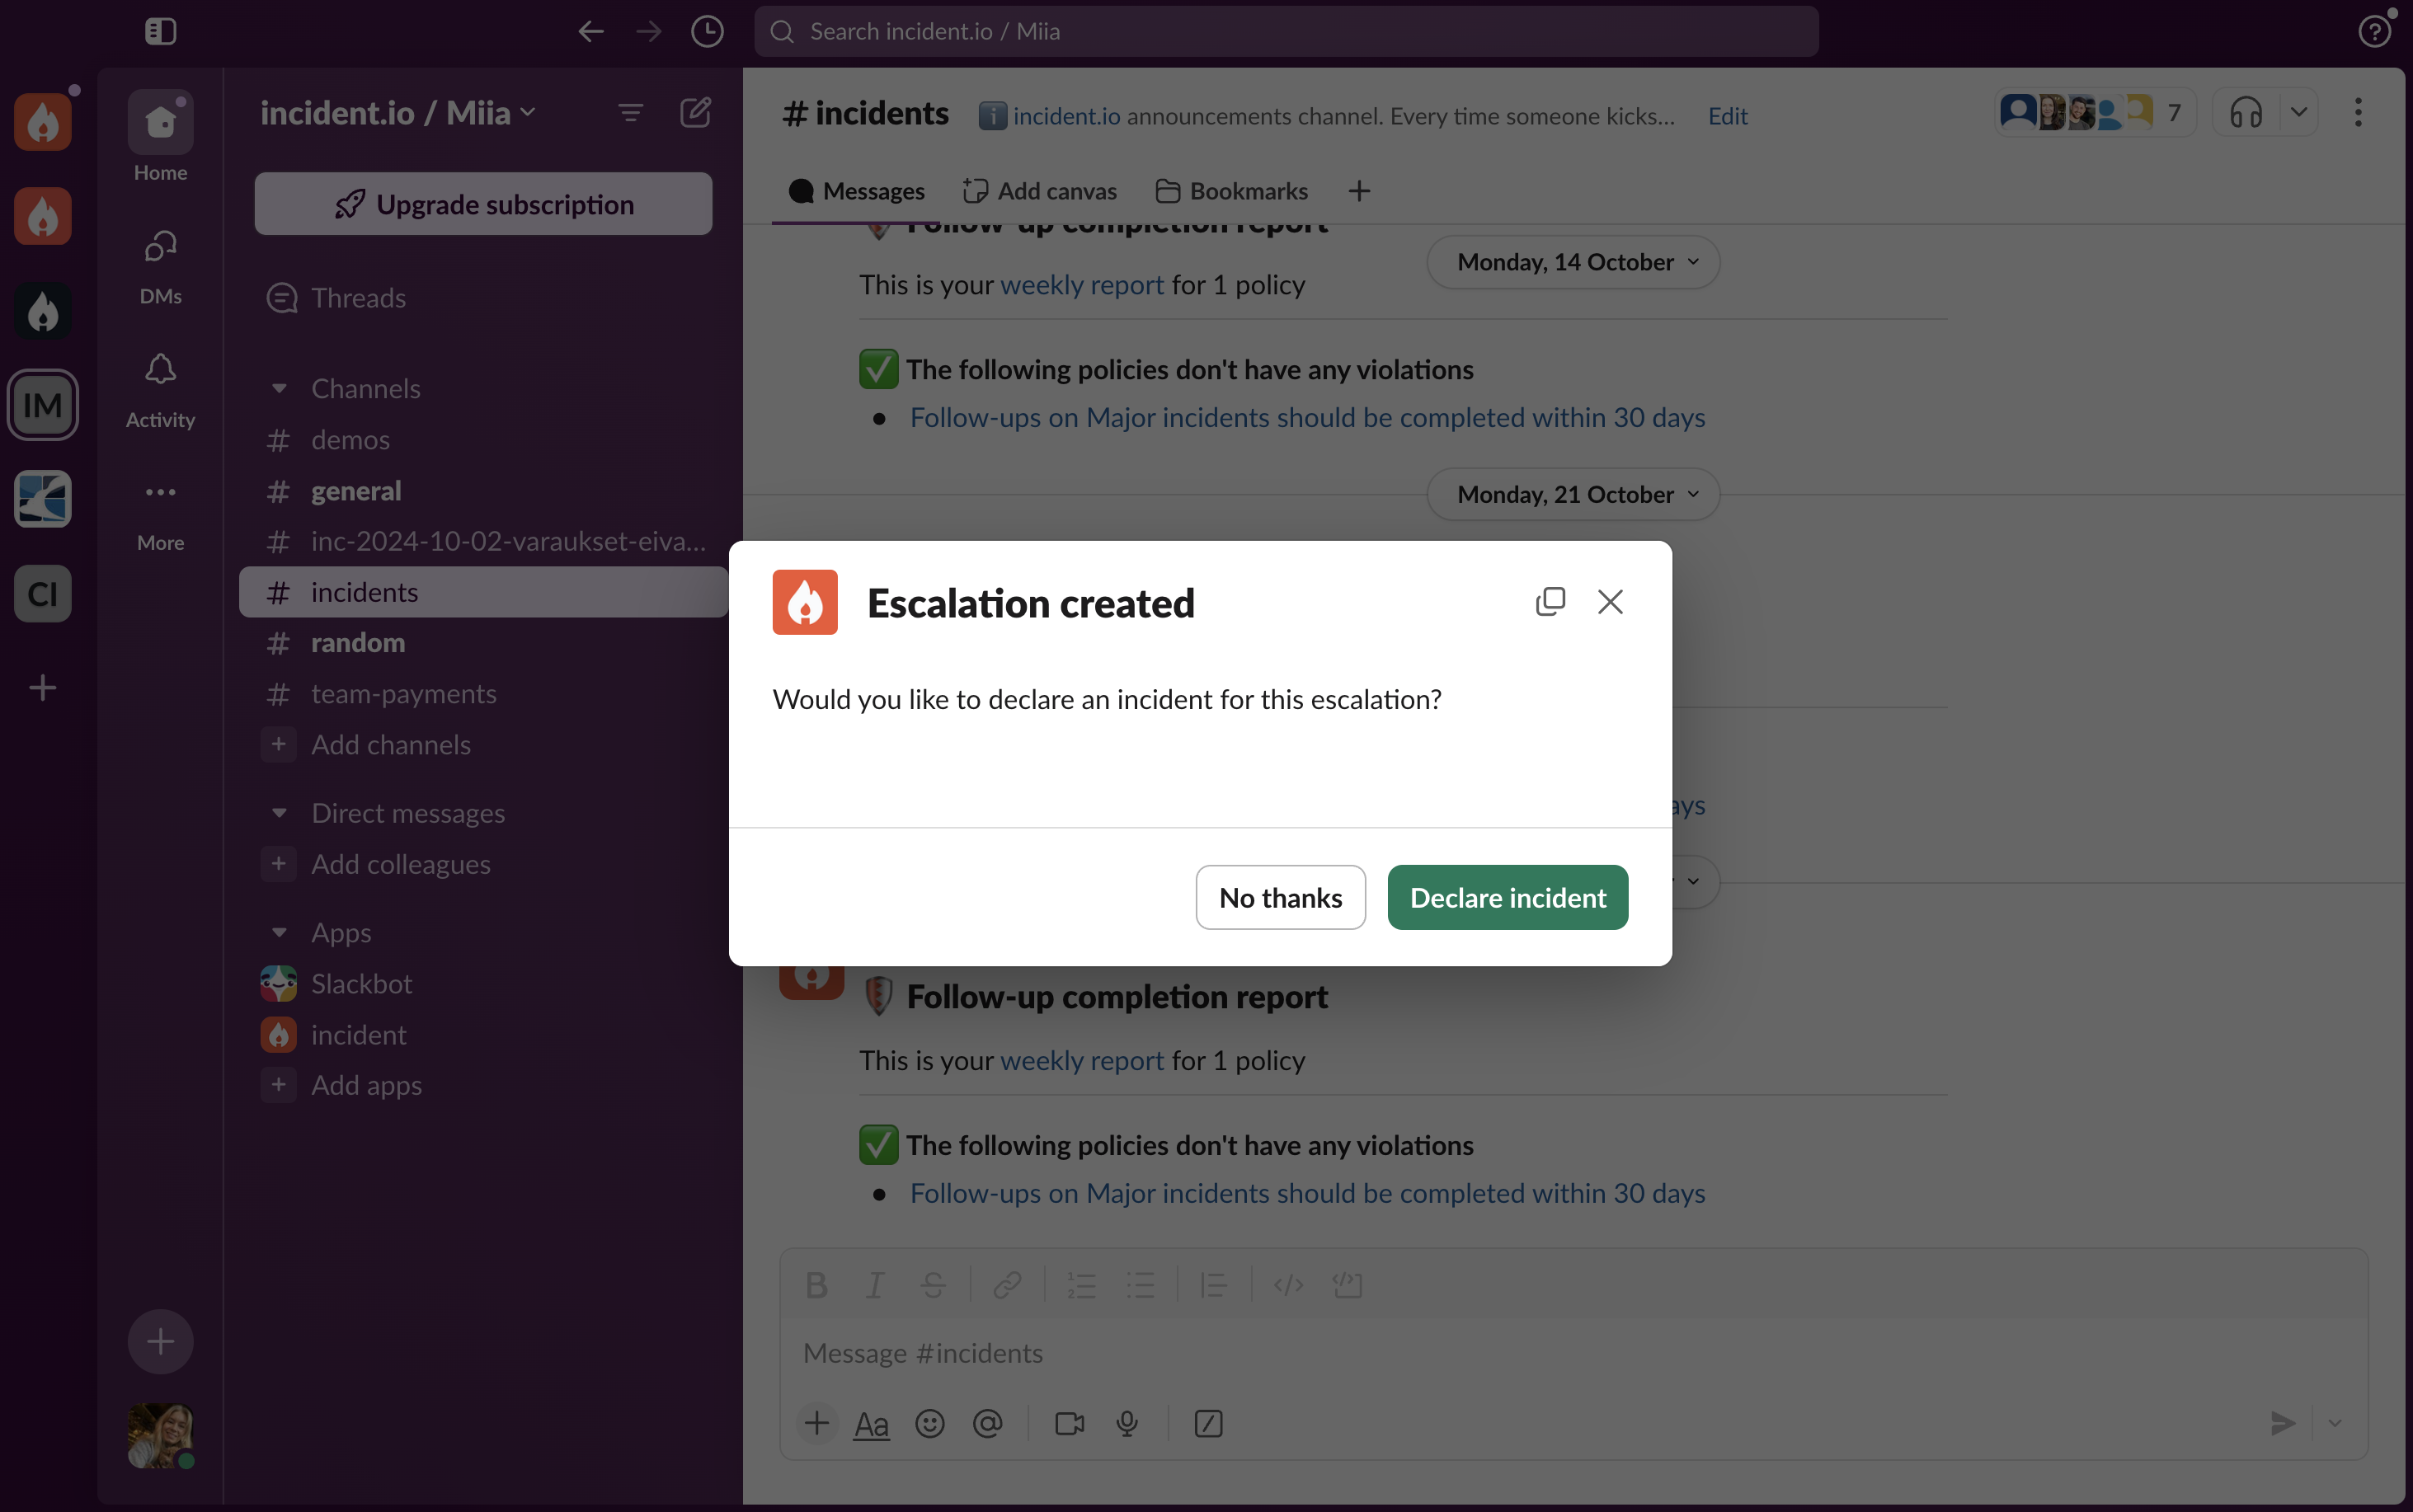Open dialog in new window icon
The width and height of the screenshot is (2413, 1512).
pos(1549,601)
